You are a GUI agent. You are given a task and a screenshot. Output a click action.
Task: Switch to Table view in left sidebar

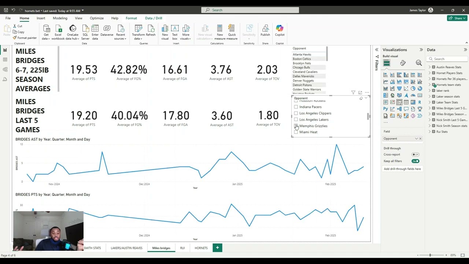click(5, 59)
